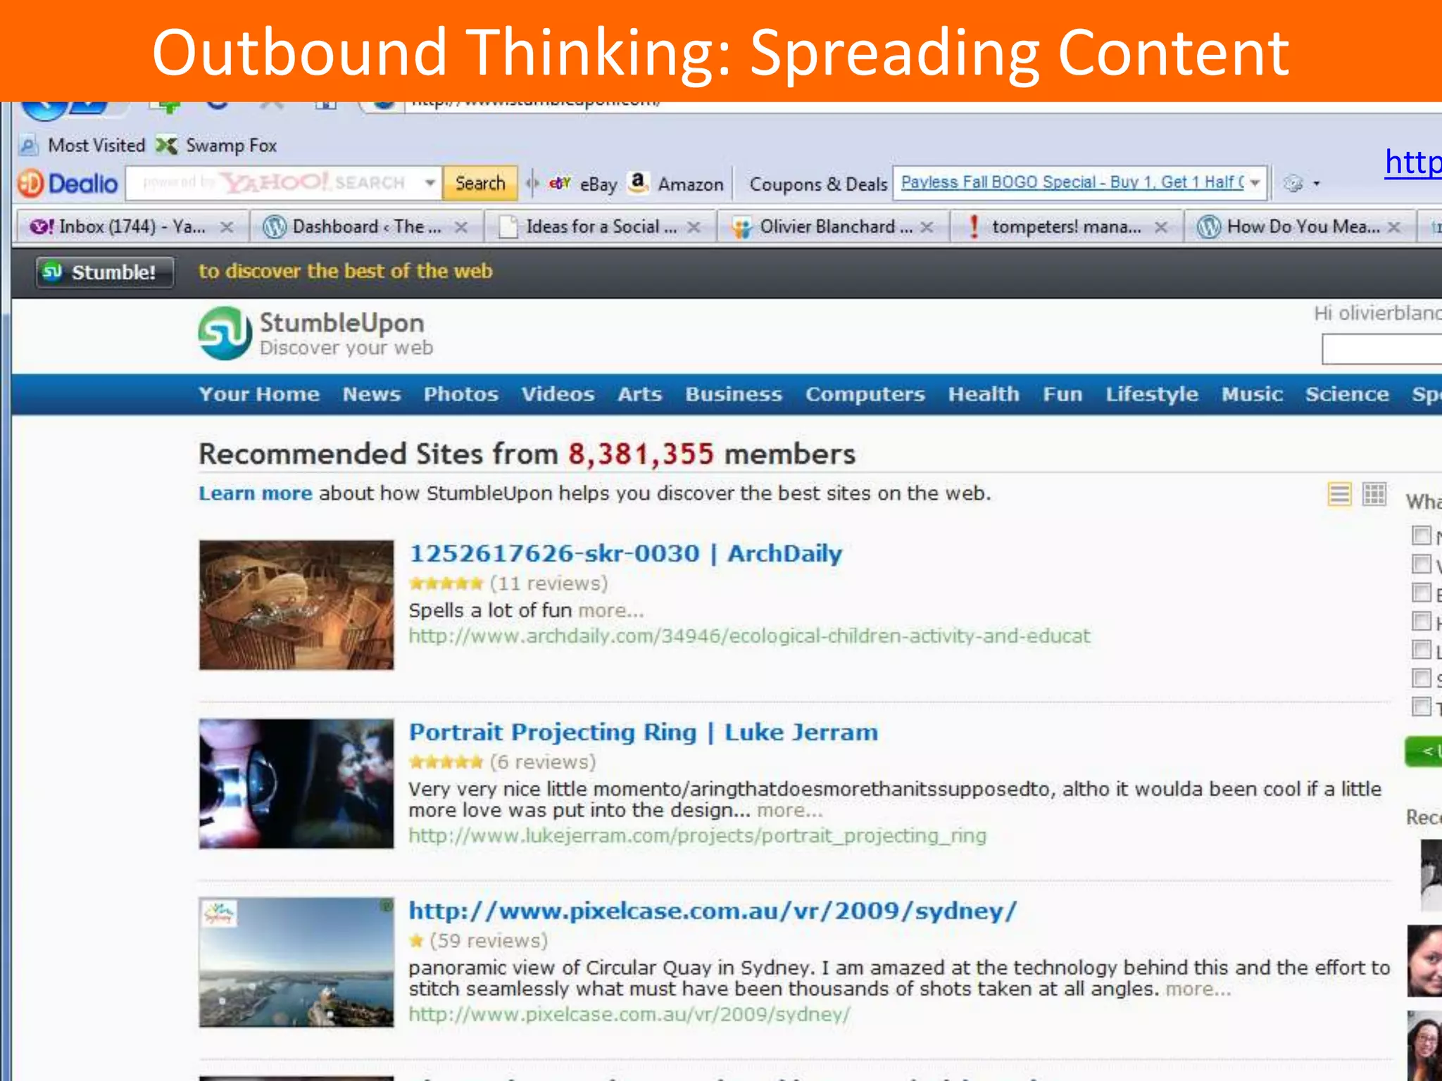Open the Computers category

coord(865,394)
